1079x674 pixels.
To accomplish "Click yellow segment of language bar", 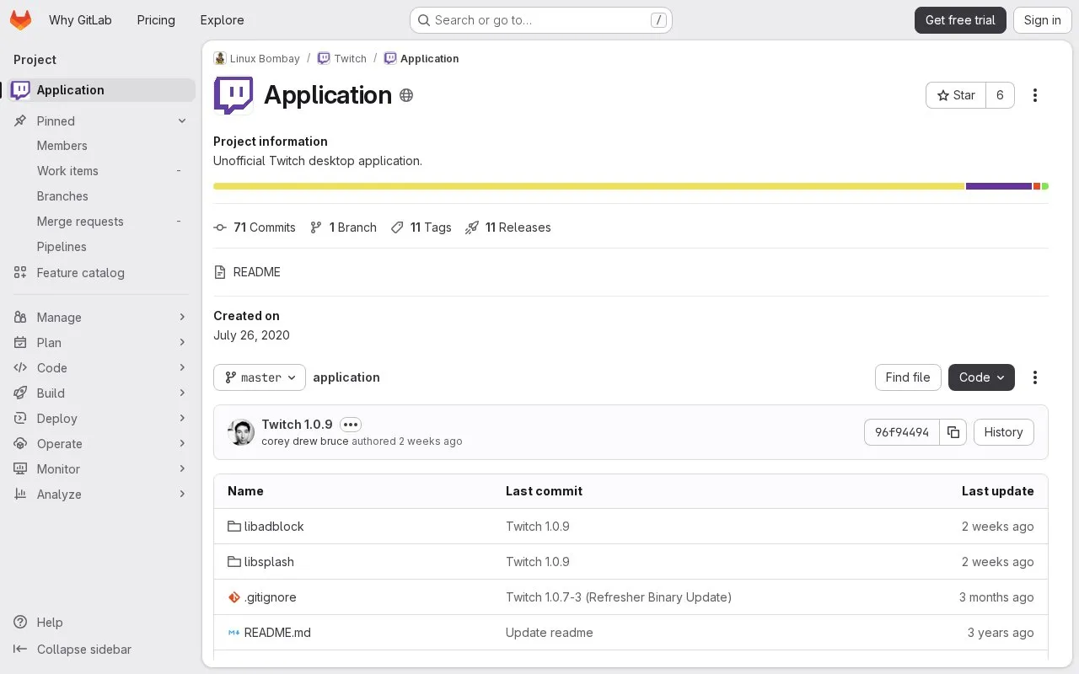I will [588, 186].
